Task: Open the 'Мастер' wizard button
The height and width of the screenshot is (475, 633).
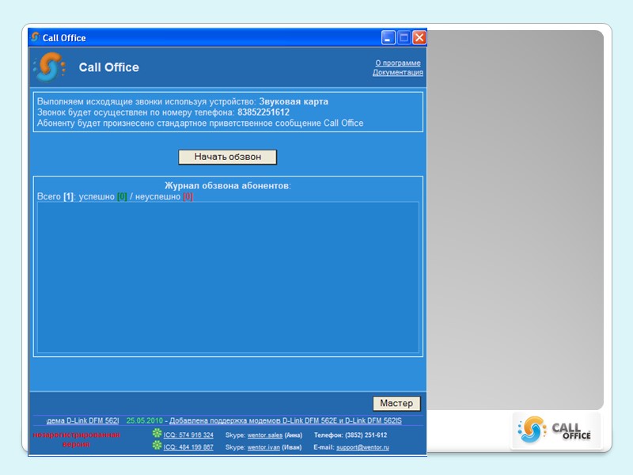Action: [x=396, y=403]
